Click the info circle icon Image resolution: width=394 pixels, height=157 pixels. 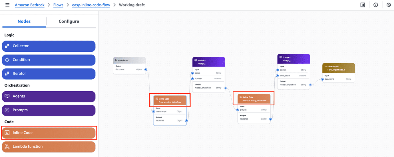(375, 5)
